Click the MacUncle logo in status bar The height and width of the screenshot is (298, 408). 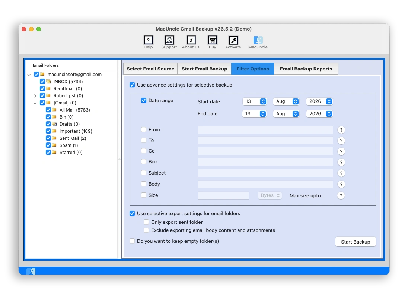(31, 271)
